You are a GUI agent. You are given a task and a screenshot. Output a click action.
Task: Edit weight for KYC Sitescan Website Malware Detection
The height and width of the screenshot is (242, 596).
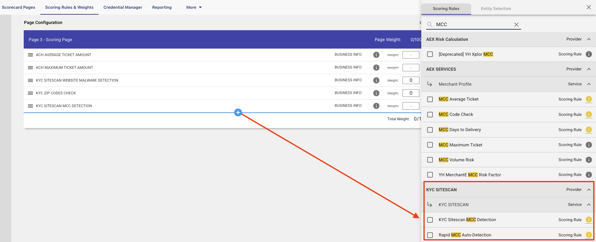pos(411,80)
